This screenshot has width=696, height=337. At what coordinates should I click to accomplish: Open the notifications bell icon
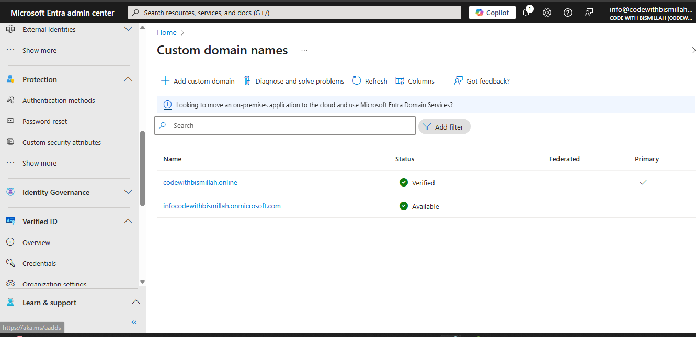coord(527,13)
